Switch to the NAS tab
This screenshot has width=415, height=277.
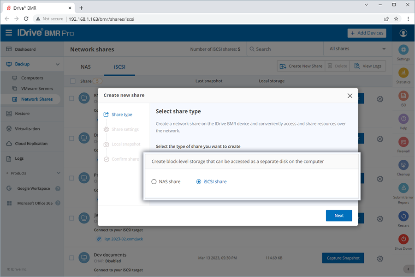click(x=86, y=66)
